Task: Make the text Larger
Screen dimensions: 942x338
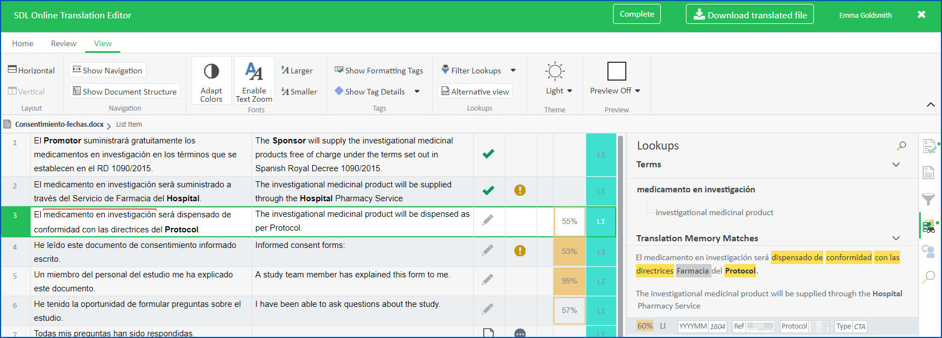Action: (x=297, y=71)
